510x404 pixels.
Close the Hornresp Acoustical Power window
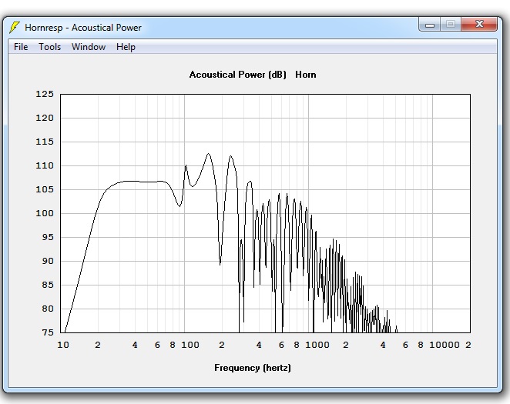click(479, 25)
